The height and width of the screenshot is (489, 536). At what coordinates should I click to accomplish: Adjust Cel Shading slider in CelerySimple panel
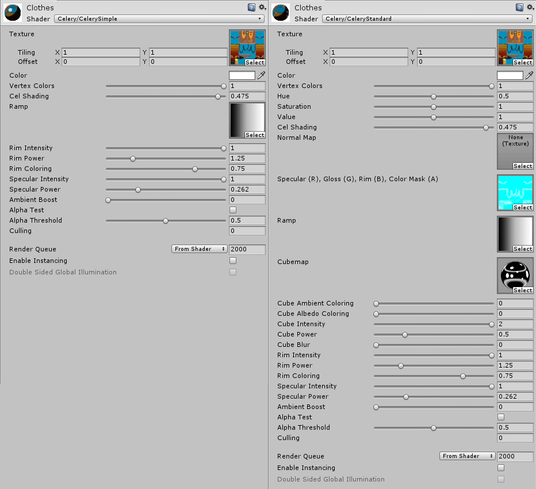point(166,97)
